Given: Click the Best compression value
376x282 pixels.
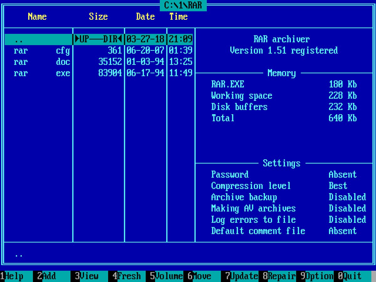Looking at the screenshot, I should (x=338, y=186).
